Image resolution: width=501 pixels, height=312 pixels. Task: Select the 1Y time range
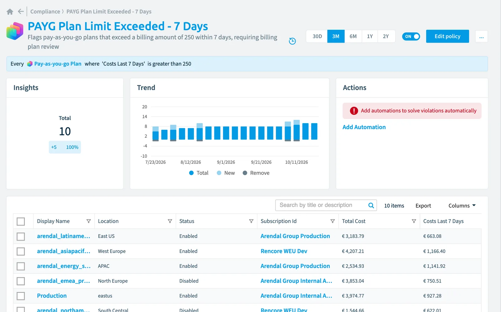[x=370, y=36]
